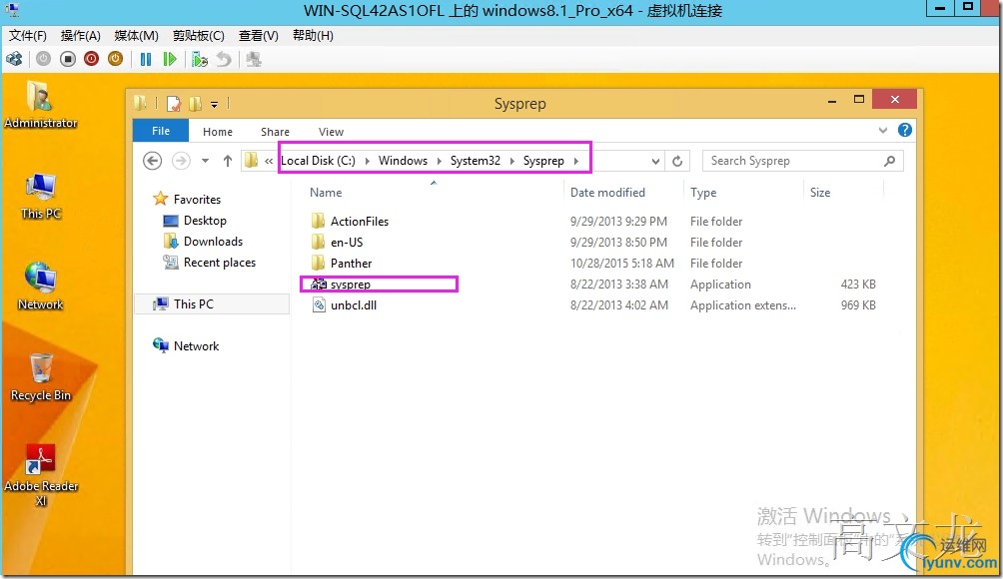Refresh the Sysprep folder view
Screen dimensions: 1003x579
tap(677, 161)
